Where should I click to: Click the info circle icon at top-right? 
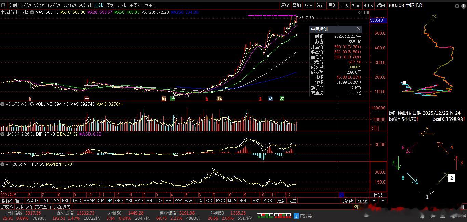pyautogui.click(x=464, y=6)
